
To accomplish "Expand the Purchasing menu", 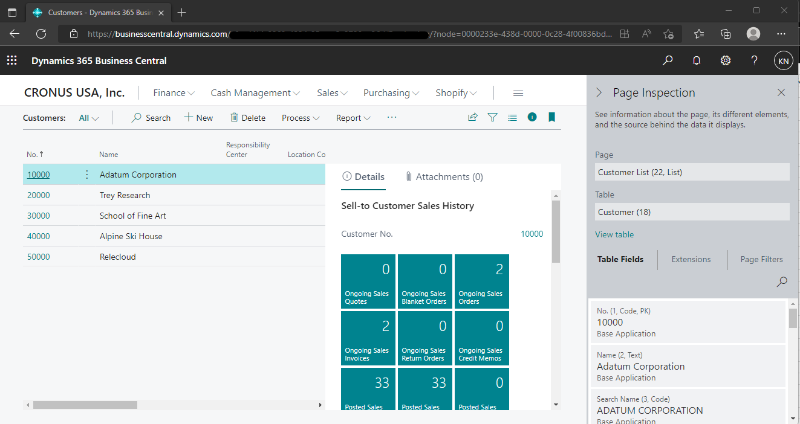I will (391, 93).
